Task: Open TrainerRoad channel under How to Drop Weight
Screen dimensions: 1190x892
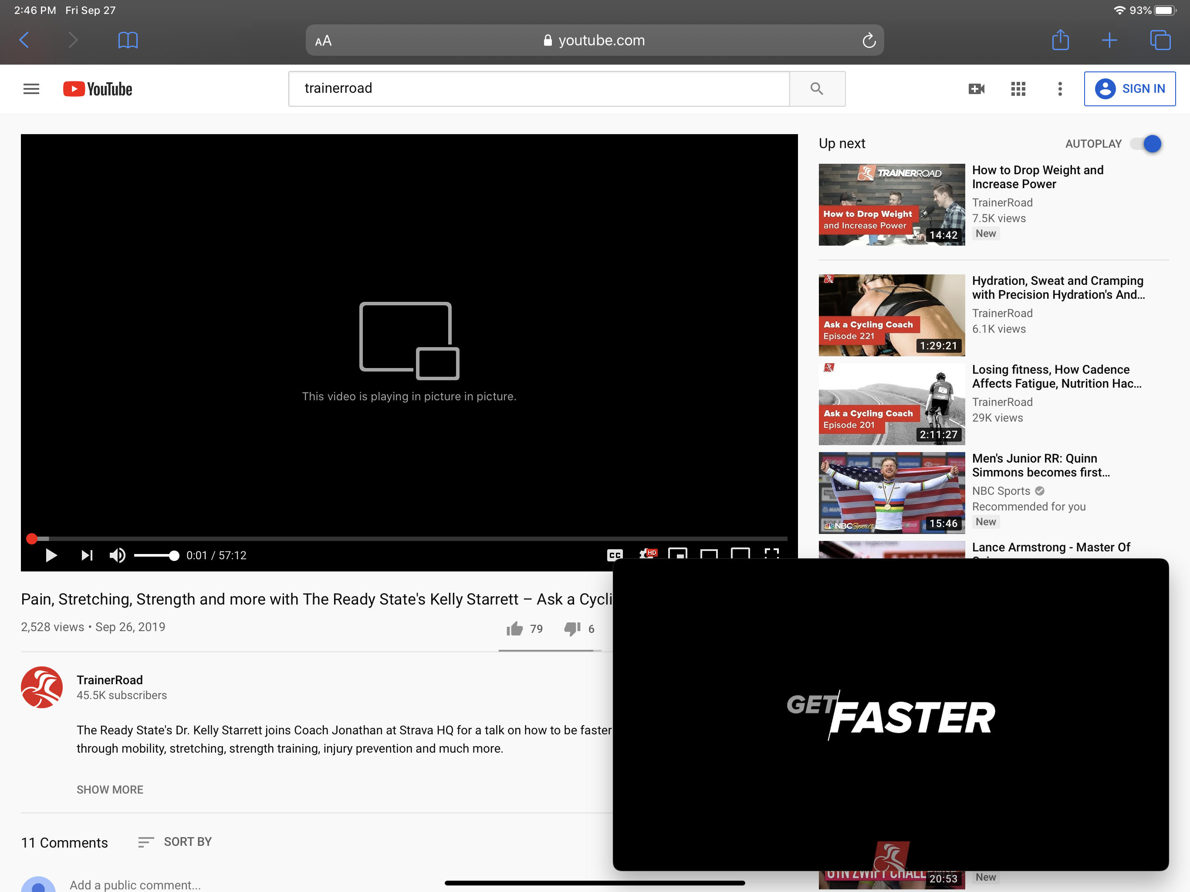Action: [x=1002, y=202]
